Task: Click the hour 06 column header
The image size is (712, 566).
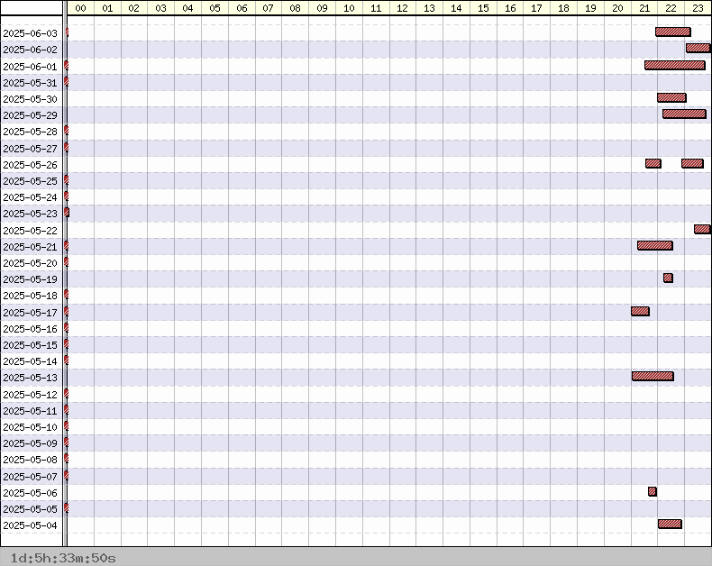Action: (x=242, y=8)
